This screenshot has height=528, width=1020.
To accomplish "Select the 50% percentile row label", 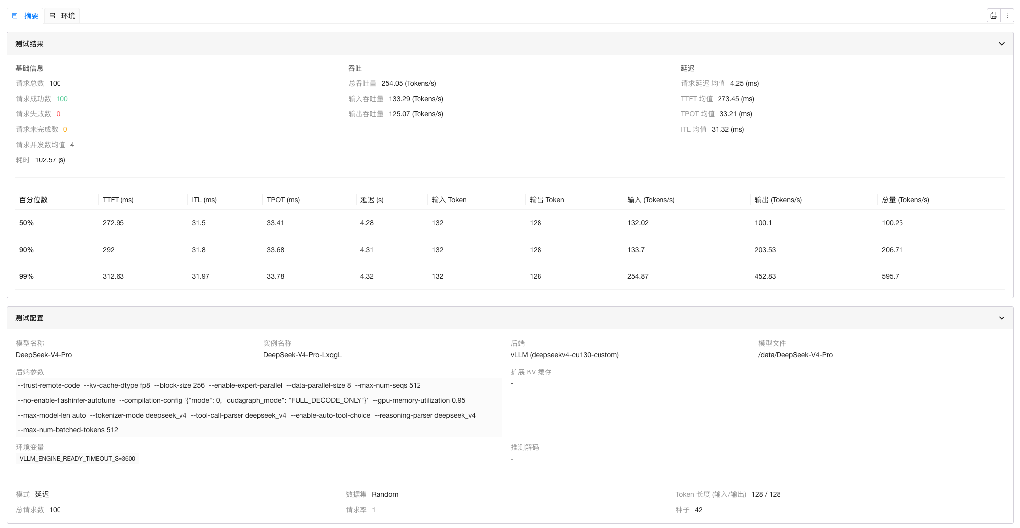I will coord(26,223).
